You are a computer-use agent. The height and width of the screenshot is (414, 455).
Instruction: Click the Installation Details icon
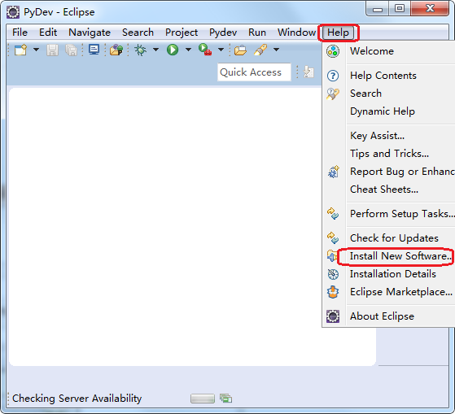(333, 274)
